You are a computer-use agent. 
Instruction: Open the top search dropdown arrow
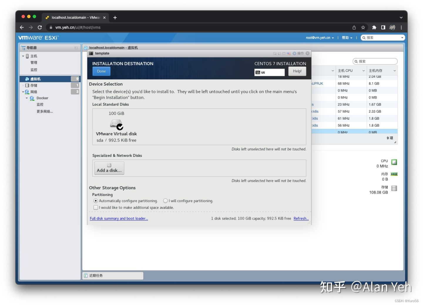402,38
